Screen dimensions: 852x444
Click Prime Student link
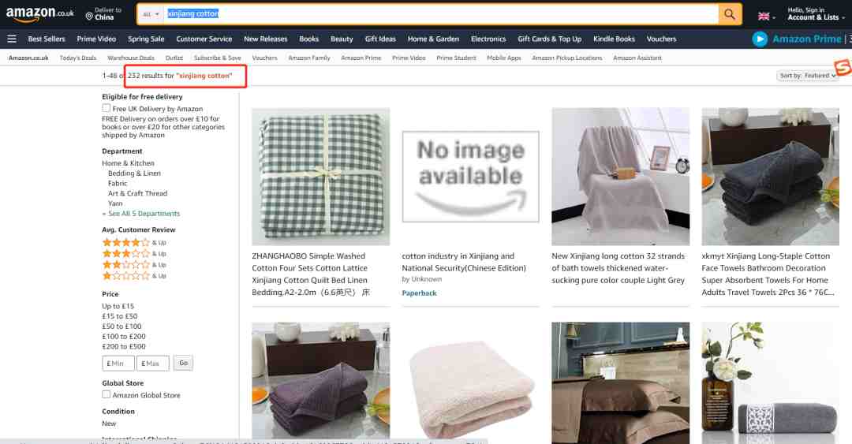(456, 58)
